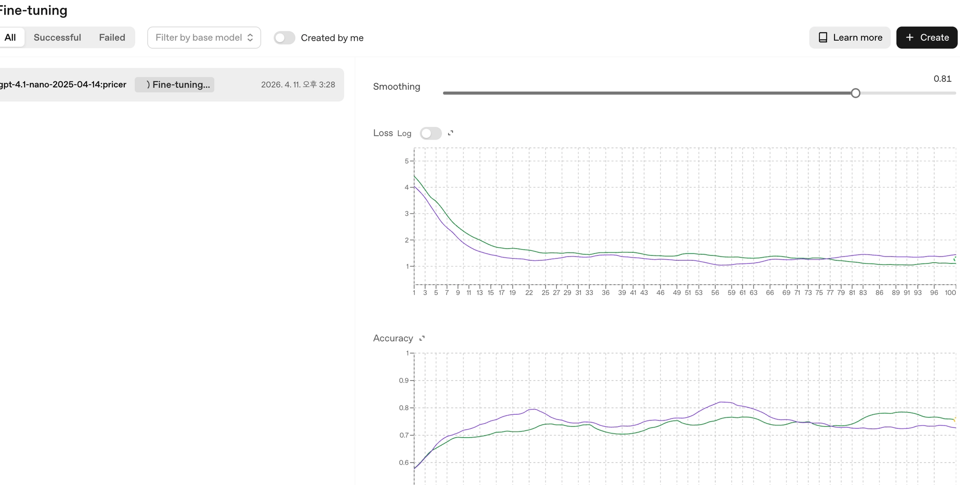The height and width of the screenshot is (485, 960).
Task: Click y-axis value 0.6 on Accuracy chart
Action: pyautogui.click(x=404, y=463)
